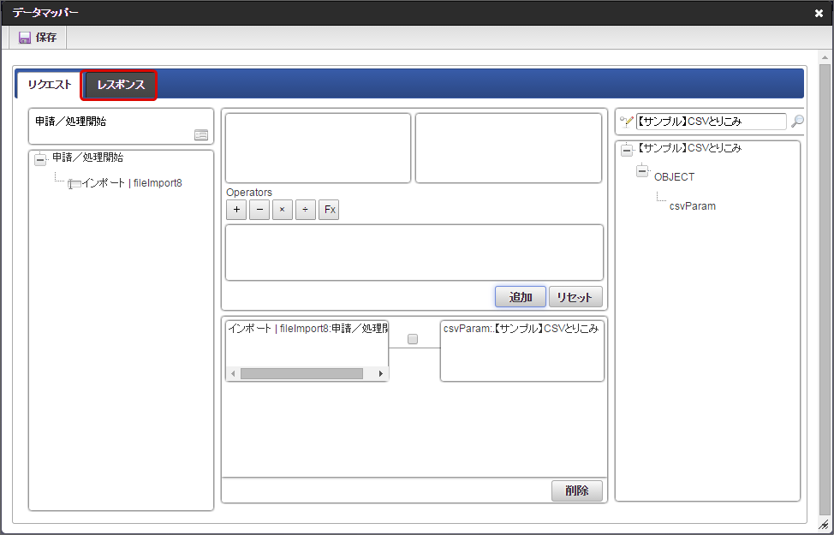Select the csvParam tree item

[693, 206]
